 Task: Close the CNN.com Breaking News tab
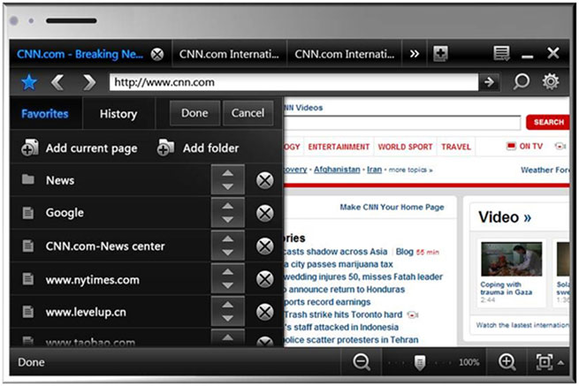click(157, 55)
